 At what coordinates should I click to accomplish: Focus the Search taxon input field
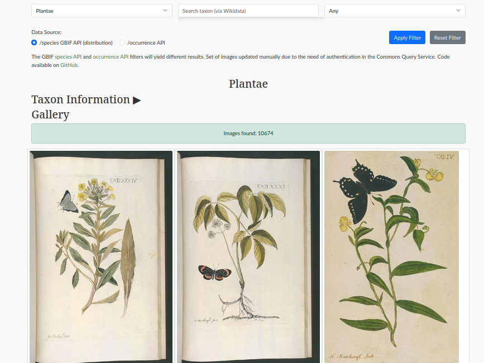coord(248,11)
